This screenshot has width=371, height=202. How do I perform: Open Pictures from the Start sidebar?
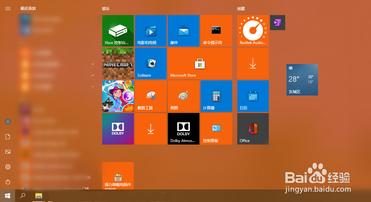[8, 152]
